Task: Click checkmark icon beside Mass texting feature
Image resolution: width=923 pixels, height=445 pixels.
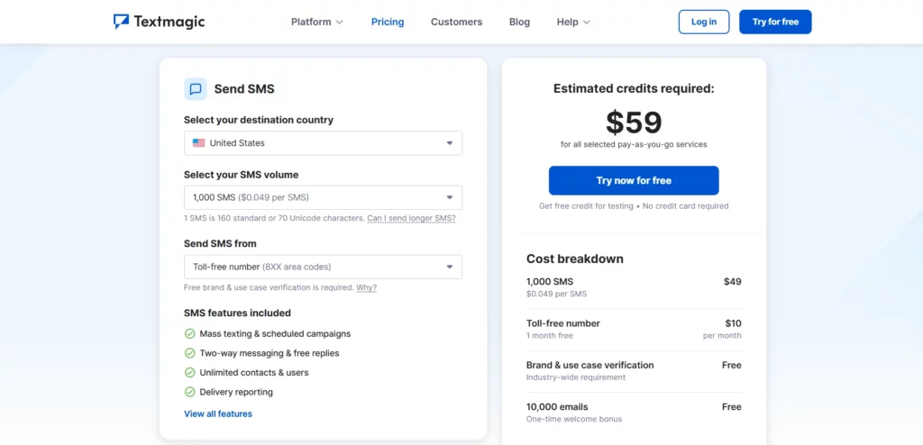Action: click(x=189, y=333)
